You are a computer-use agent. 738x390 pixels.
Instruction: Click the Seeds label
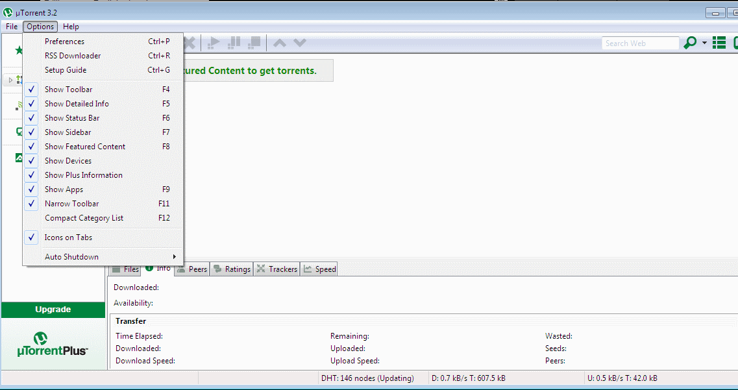(556, 348)
